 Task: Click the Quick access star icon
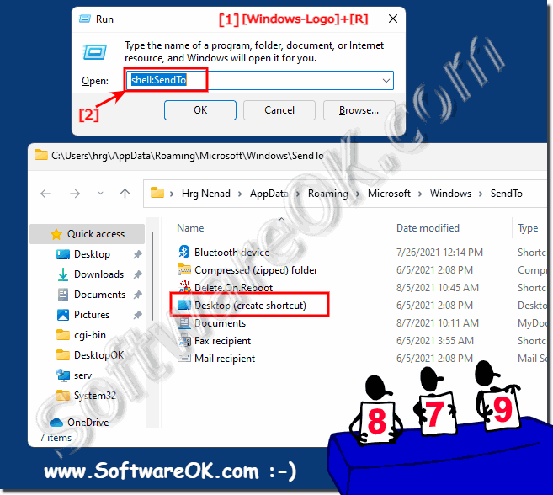[56, 234]
